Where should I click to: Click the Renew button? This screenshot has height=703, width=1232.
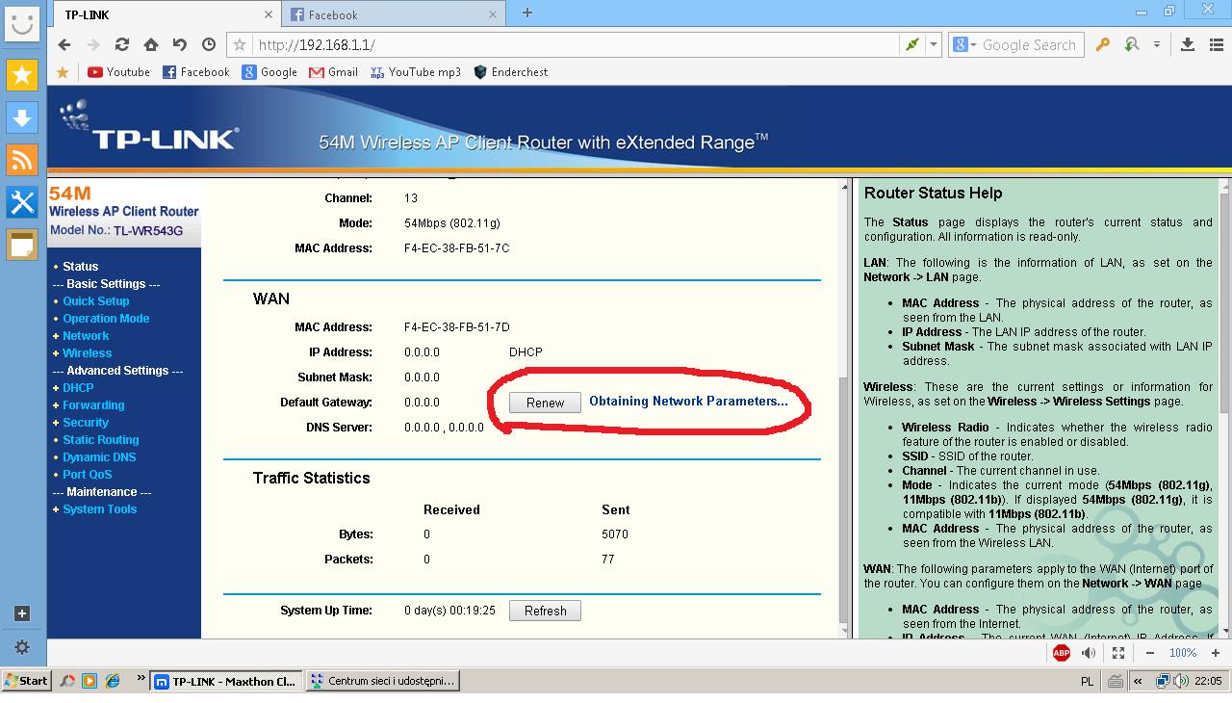(545, 403)
